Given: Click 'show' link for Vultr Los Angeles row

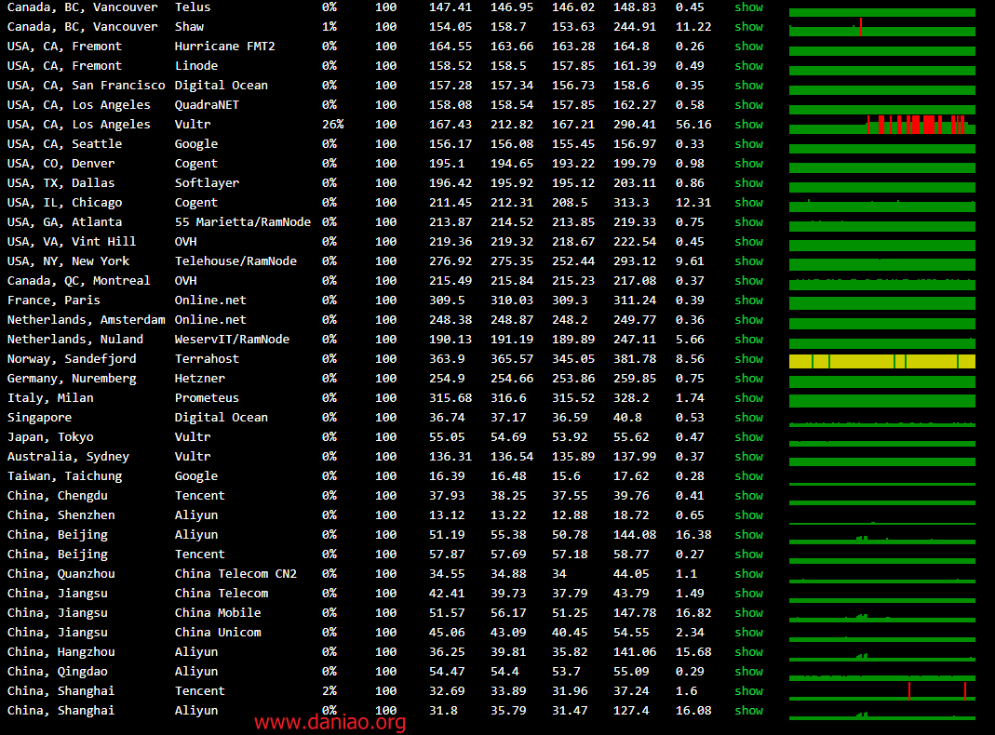Looking at the screenshot, I should click(748, 125).
